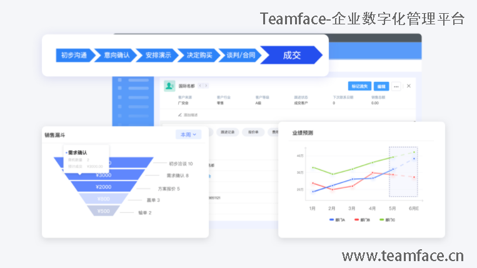This screenshot has height=268, width=477.
Task: Click the 需求确认 8 funnel label
Action: [x=178, y=176]
